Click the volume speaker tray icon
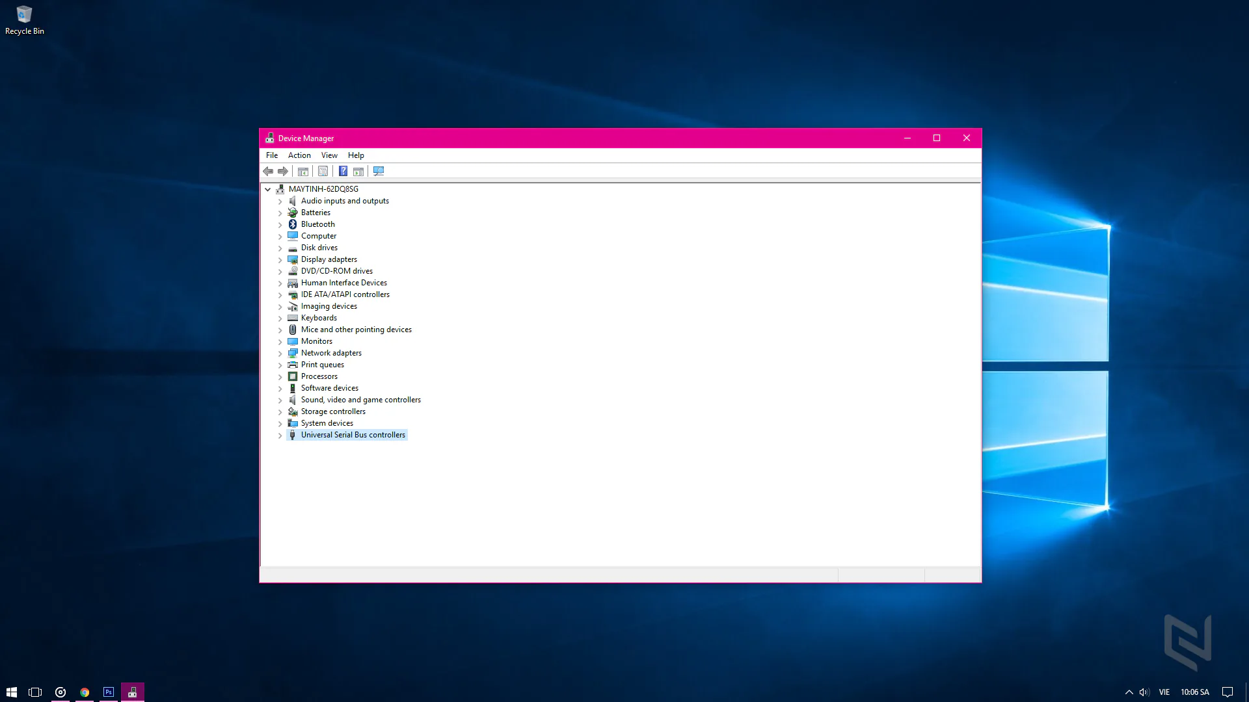This screenshot has height=702, width=1249. 1144,692
